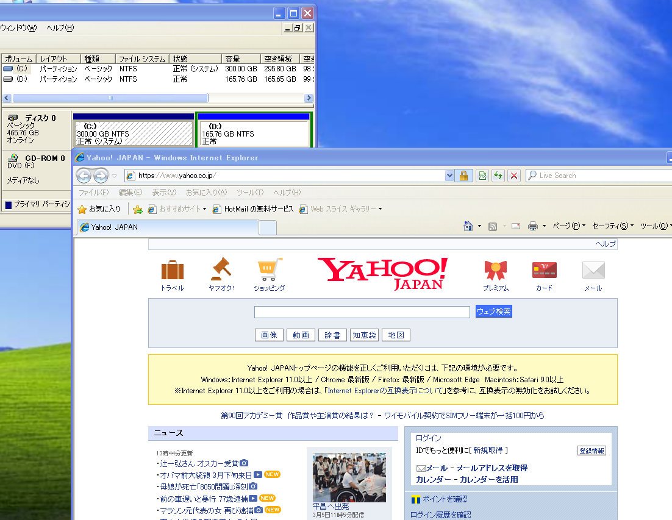
Task: Open the premium ribbon icon (プレミアム)
Action: 496,269
